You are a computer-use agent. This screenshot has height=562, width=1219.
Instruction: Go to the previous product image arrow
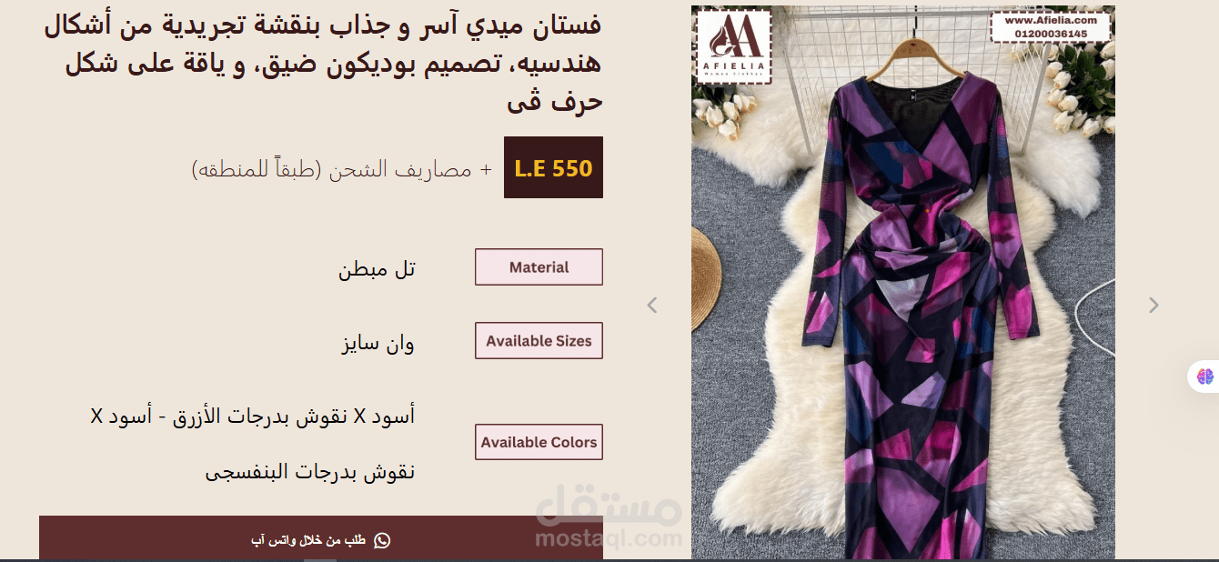pos(651,306)
